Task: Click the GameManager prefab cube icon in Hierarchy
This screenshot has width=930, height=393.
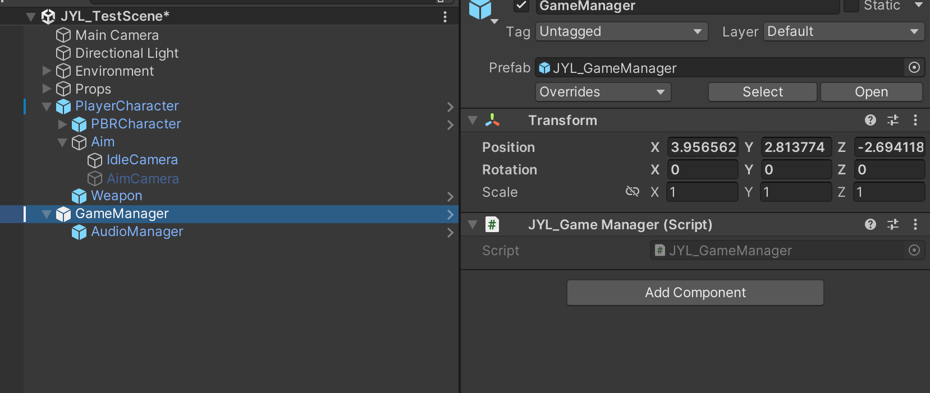Action: click(x=63, y=214)
